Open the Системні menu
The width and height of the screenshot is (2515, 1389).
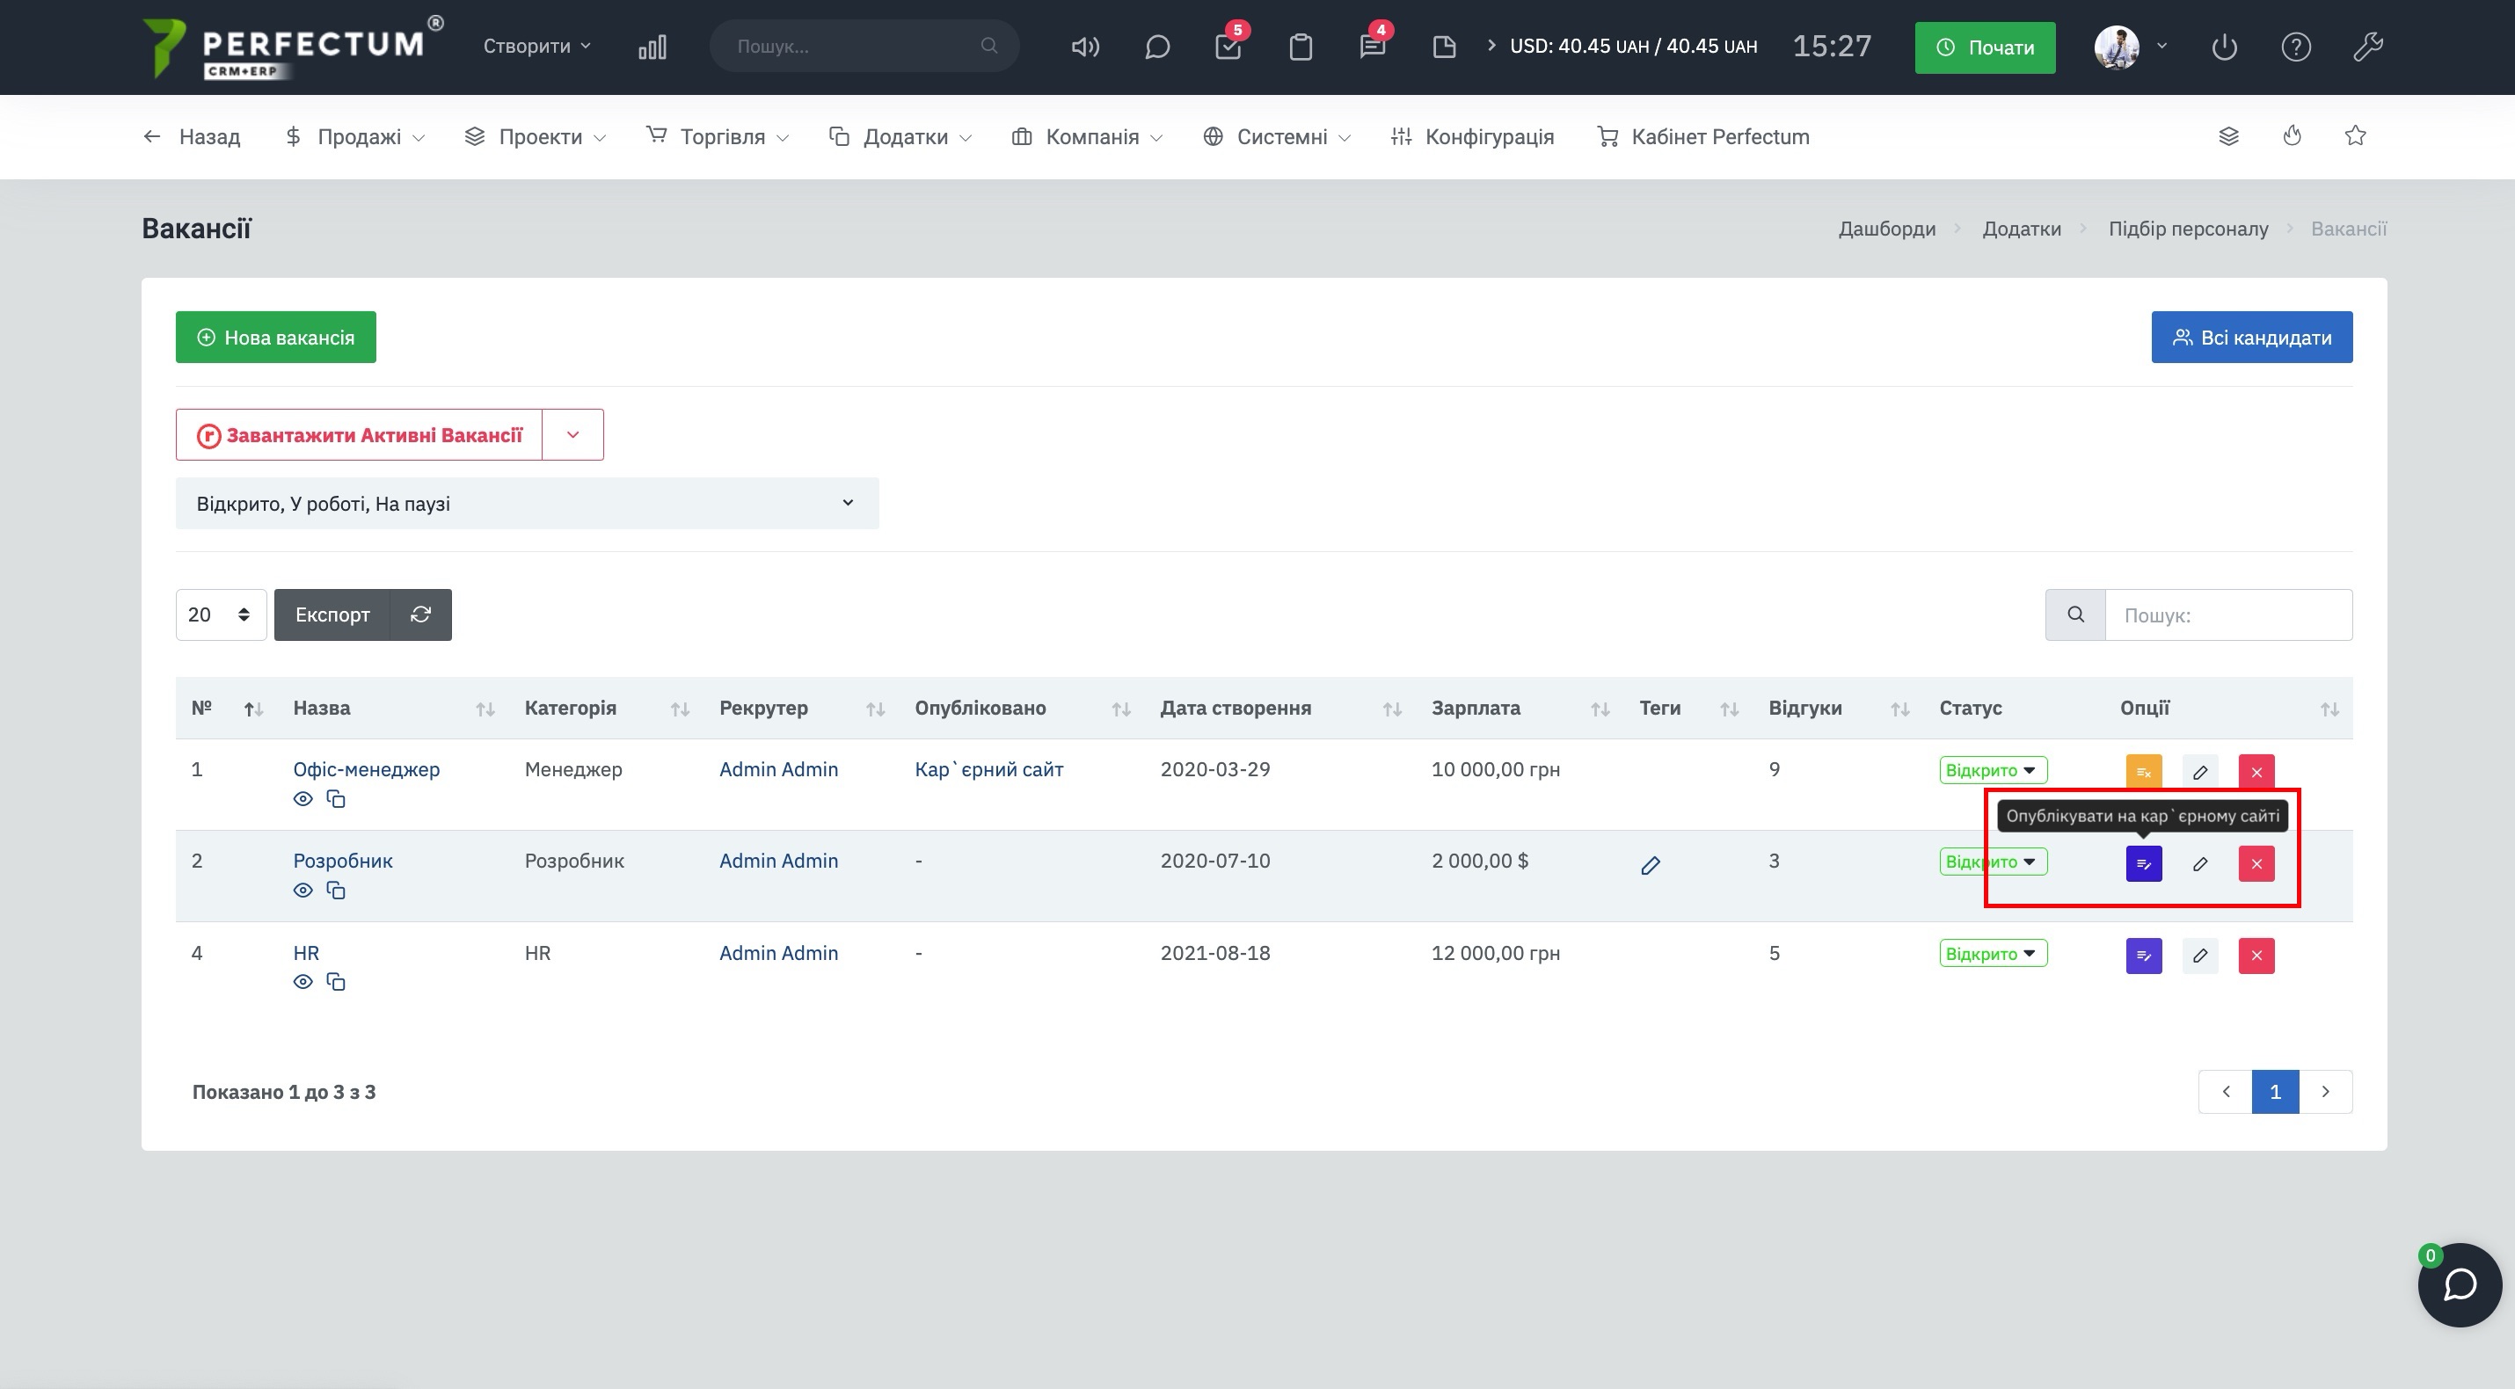point(1277,136)
